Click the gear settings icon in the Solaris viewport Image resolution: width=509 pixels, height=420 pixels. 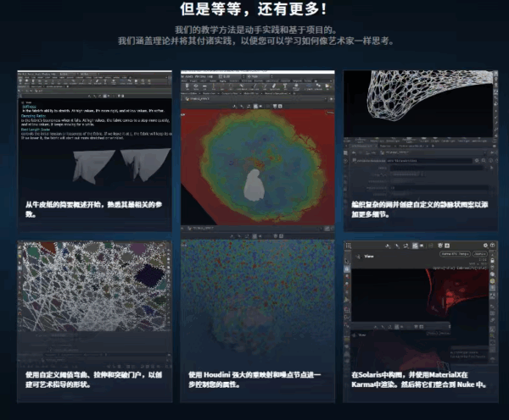tap(485, 246)
